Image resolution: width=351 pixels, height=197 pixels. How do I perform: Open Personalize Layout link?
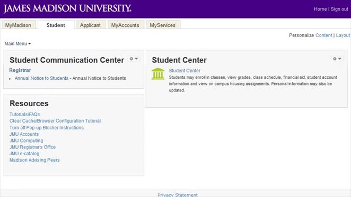coord(343,35)
